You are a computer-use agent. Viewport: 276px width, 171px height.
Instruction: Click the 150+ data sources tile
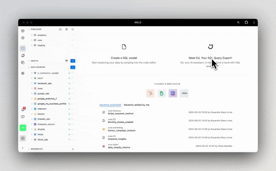184,93
